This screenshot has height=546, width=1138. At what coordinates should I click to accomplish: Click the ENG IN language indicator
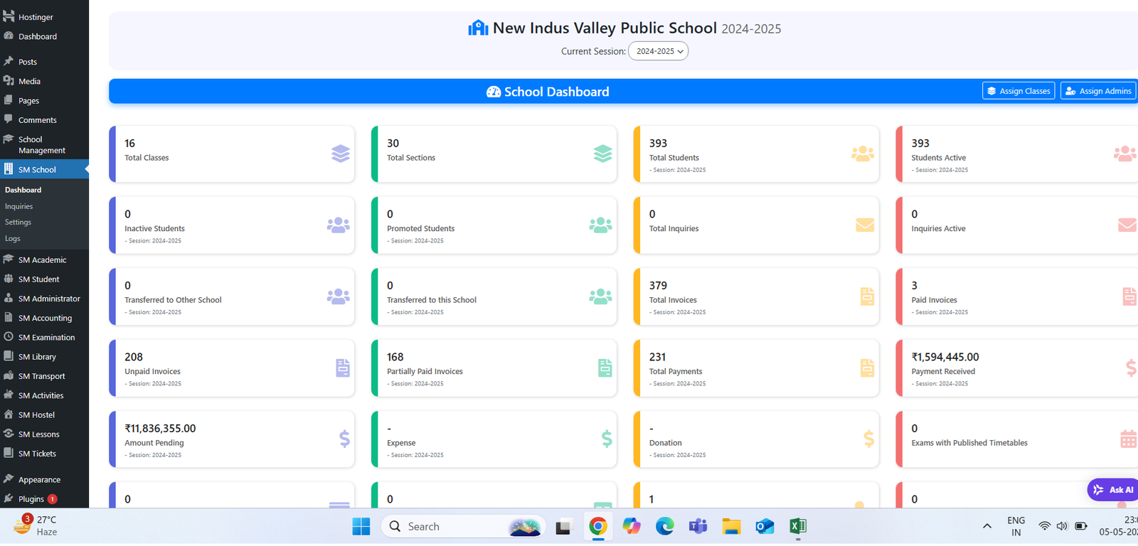[1016, 526]
